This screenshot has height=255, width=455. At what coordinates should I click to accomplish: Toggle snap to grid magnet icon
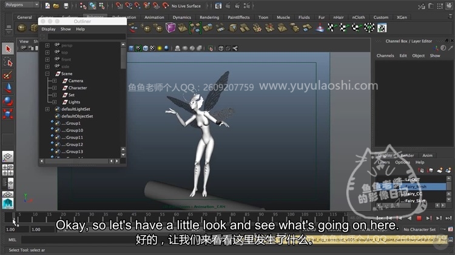coord(119,5)
